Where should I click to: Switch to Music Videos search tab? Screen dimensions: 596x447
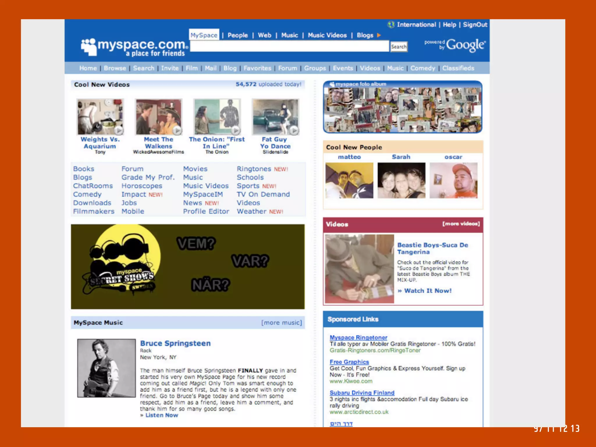coord(327,35)
